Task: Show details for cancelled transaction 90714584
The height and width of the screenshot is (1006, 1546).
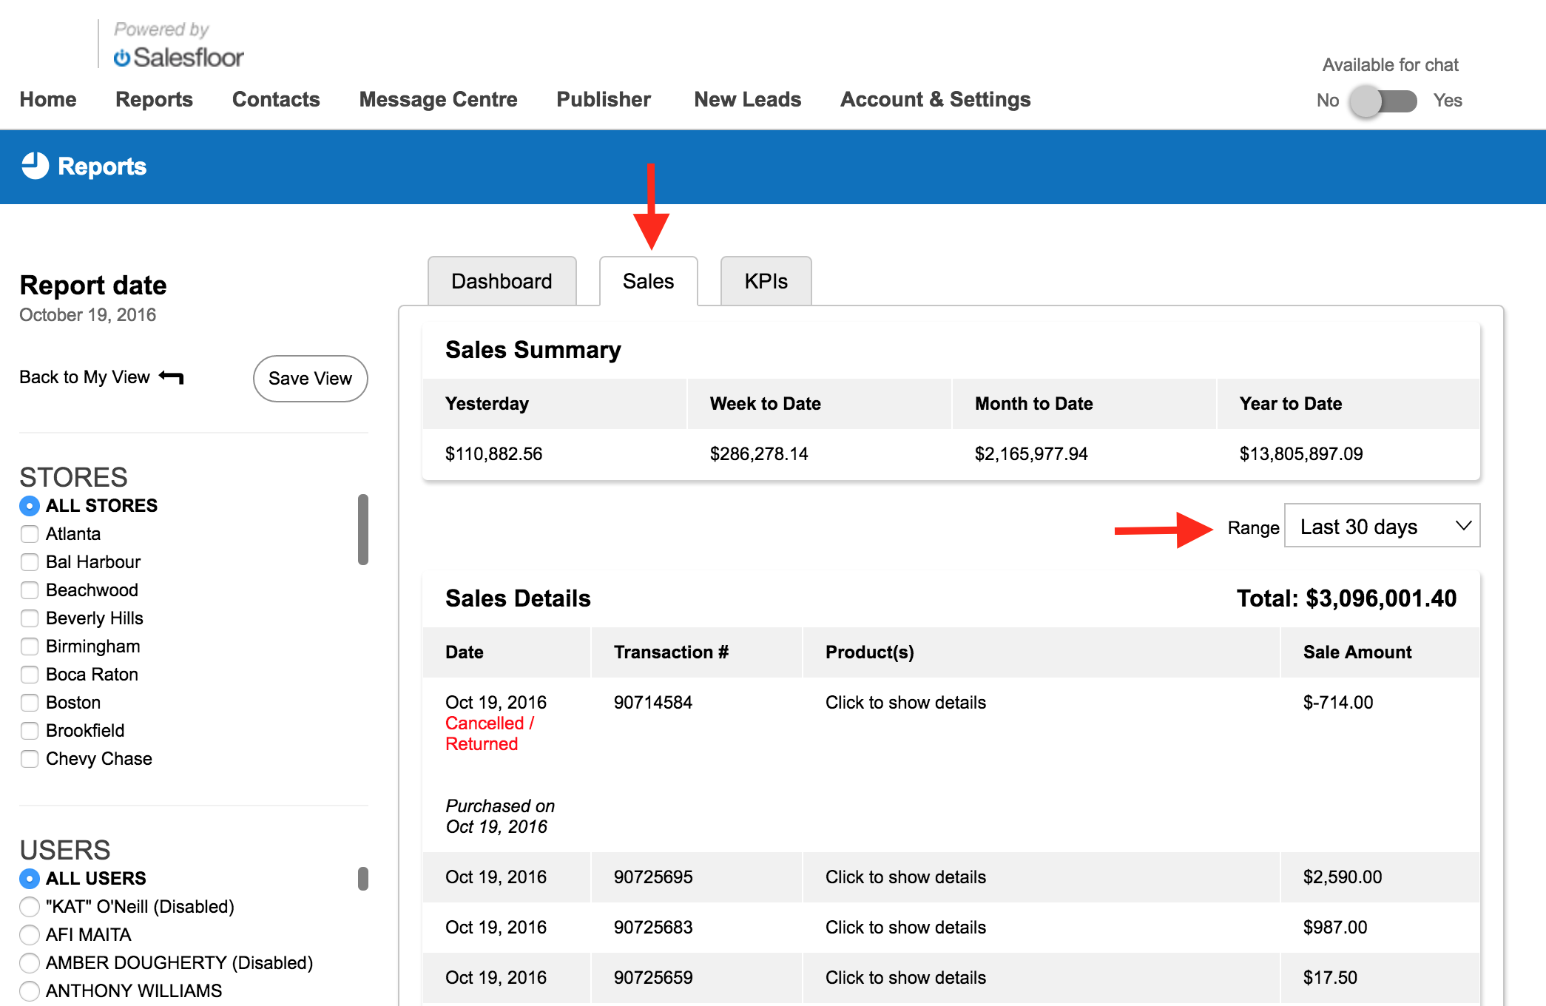Action: coord(905,703)
